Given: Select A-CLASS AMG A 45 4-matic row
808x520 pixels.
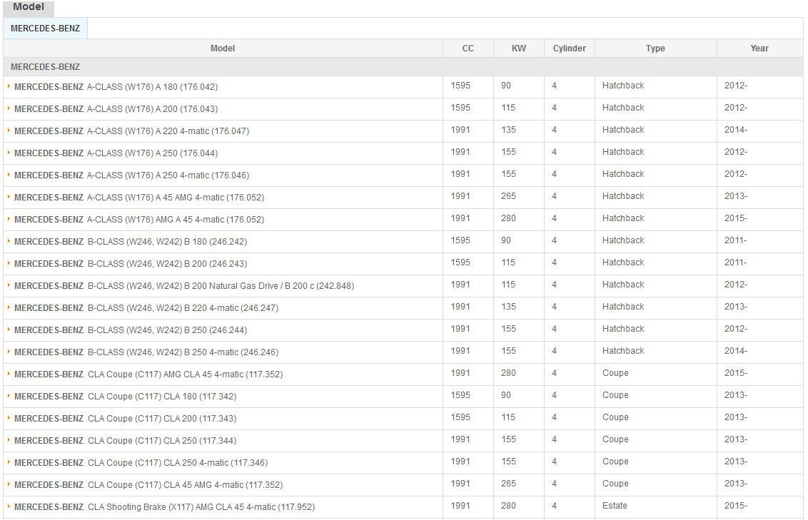Looking at the screenshot, I should [x=403, y=220].
